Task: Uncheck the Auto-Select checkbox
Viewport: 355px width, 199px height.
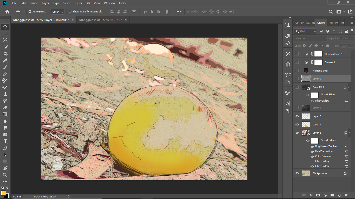Action: click(x=30, y=12)
